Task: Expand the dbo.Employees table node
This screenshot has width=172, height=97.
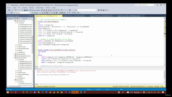Action: (x=14, y=54)
